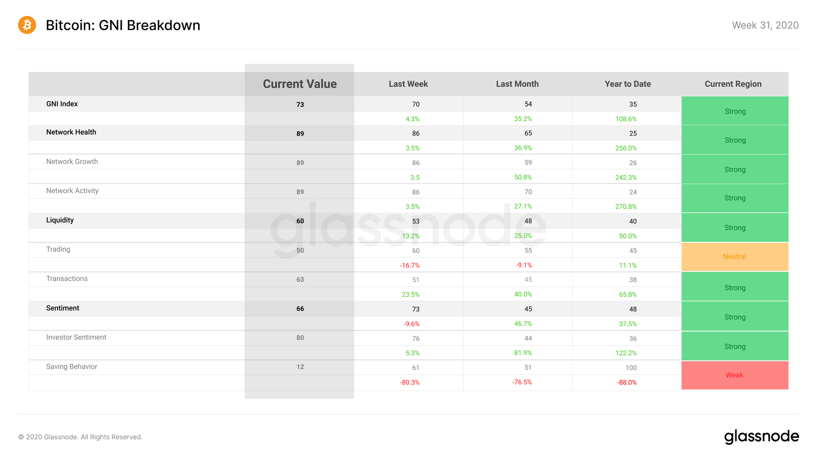This screenshot has height=459, width=817.
Task: Click the Year to Date column header
Action: 628,84
